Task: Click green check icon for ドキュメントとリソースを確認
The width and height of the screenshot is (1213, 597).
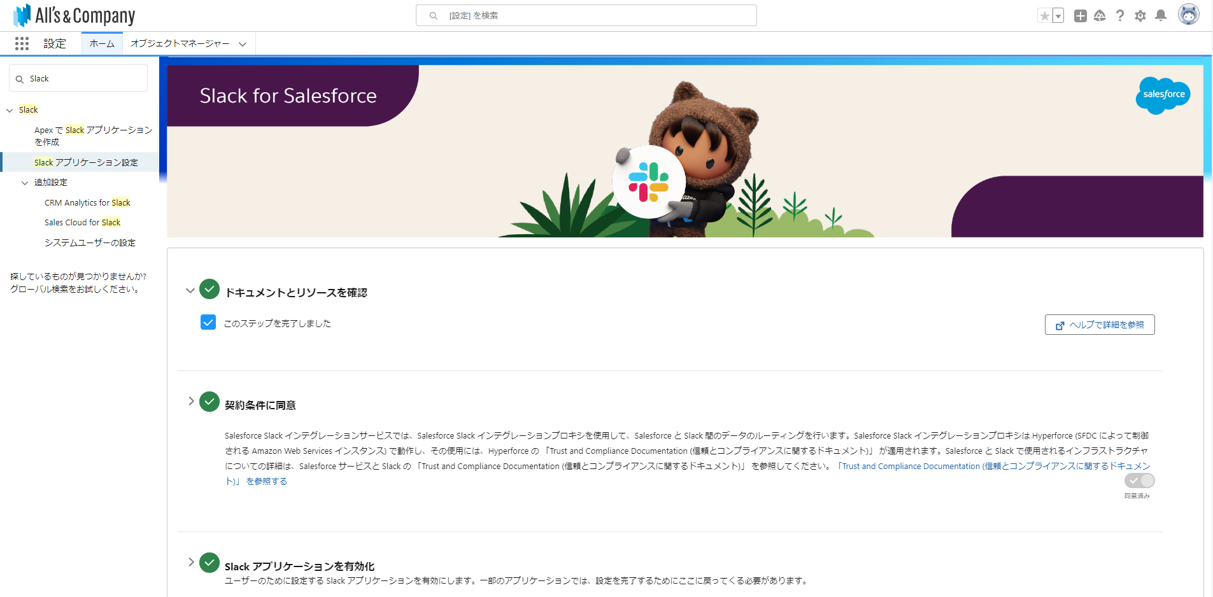Action: point(209,289)
